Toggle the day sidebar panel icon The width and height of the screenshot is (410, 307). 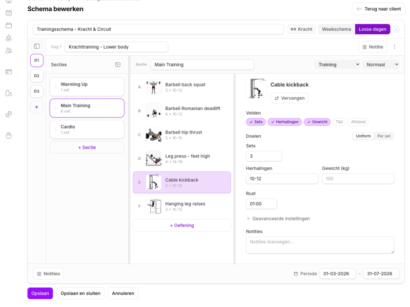pos(37,46)
